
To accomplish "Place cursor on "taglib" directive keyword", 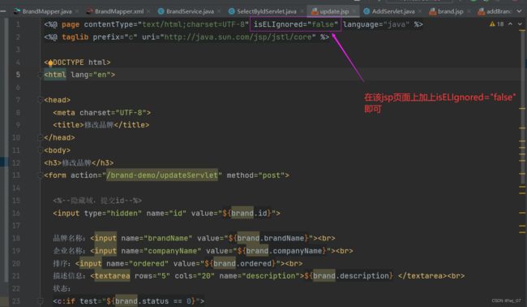I will (x=75, y=37).
